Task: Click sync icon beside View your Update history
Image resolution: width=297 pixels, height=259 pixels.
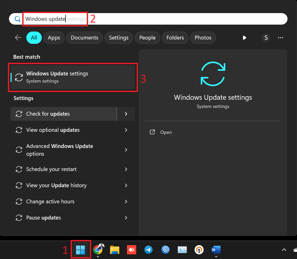Action: tap(19, 185)
